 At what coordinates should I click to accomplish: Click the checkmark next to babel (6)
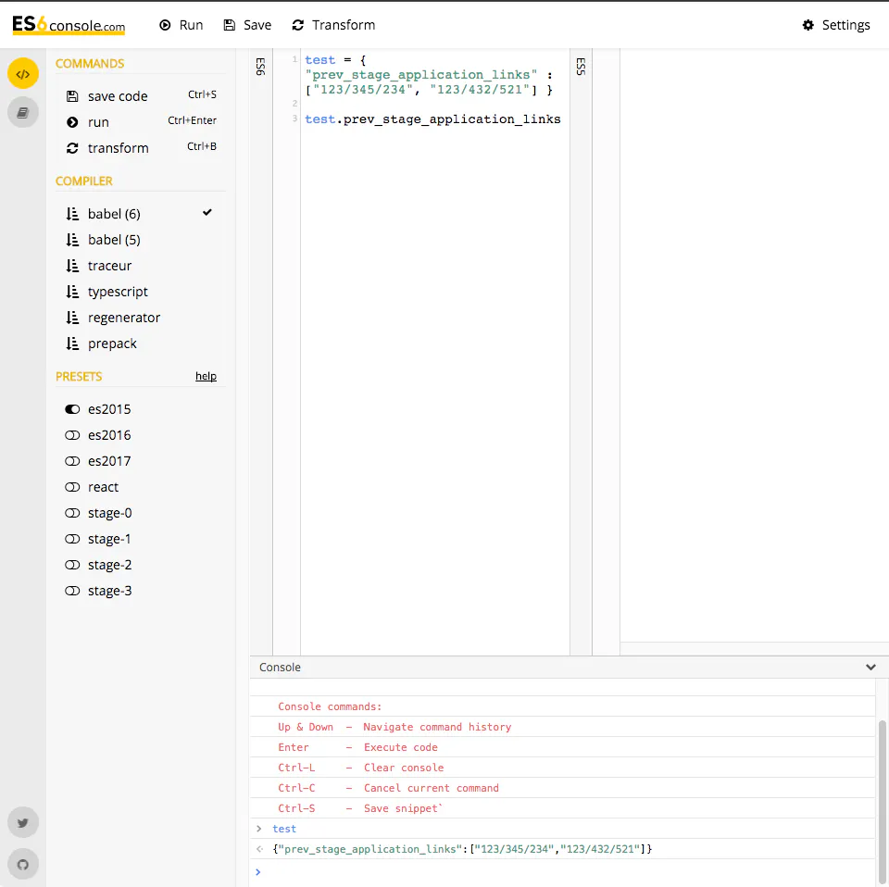click(x=207, y=213)
